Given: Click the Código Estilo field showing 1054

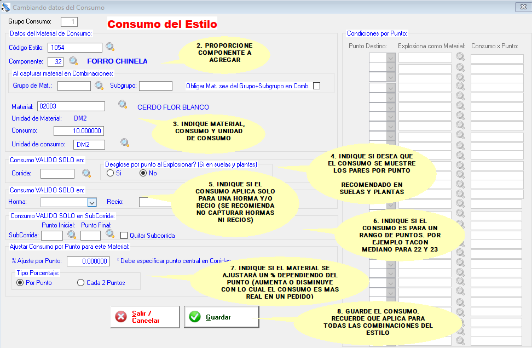Looking at the screenshot, I should (x=75, y=48).
